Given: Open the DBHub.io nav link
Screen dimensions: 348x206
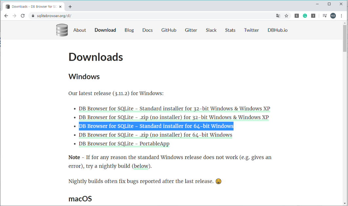Looking at the screenshot, I should 277,30.
